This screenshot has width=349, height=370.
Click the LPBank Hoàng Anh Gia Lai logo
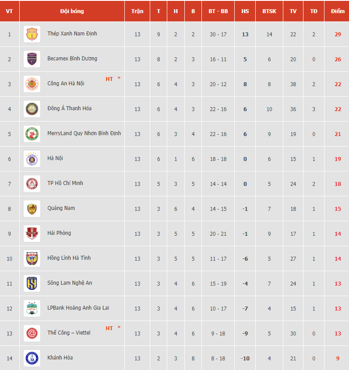click(x=32, y=308)
